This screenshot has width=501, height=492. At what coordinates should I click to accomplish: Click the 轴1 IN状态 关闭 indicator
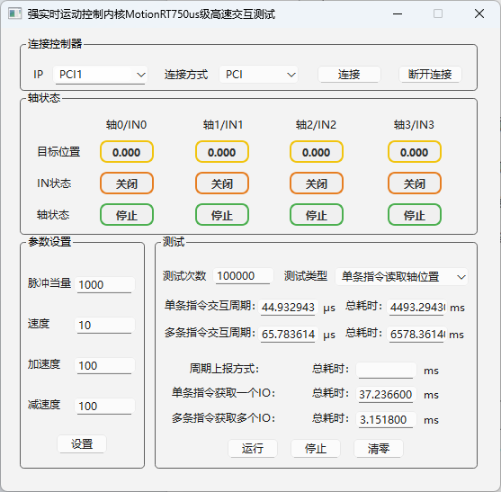[222, 183]
